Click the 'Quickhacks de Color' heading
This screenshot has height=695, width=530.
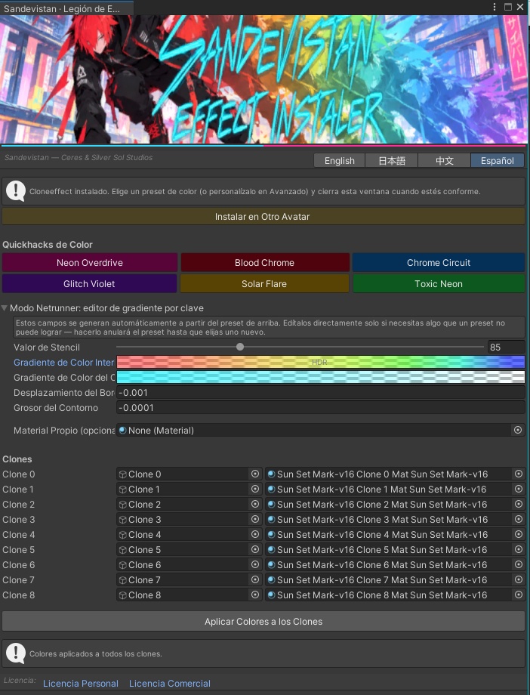tap(48, 244)
